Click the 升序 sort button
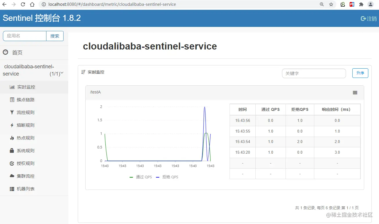The height and width of the screenshot is (224, 379). pyautogui.click(x=360, y=73)
